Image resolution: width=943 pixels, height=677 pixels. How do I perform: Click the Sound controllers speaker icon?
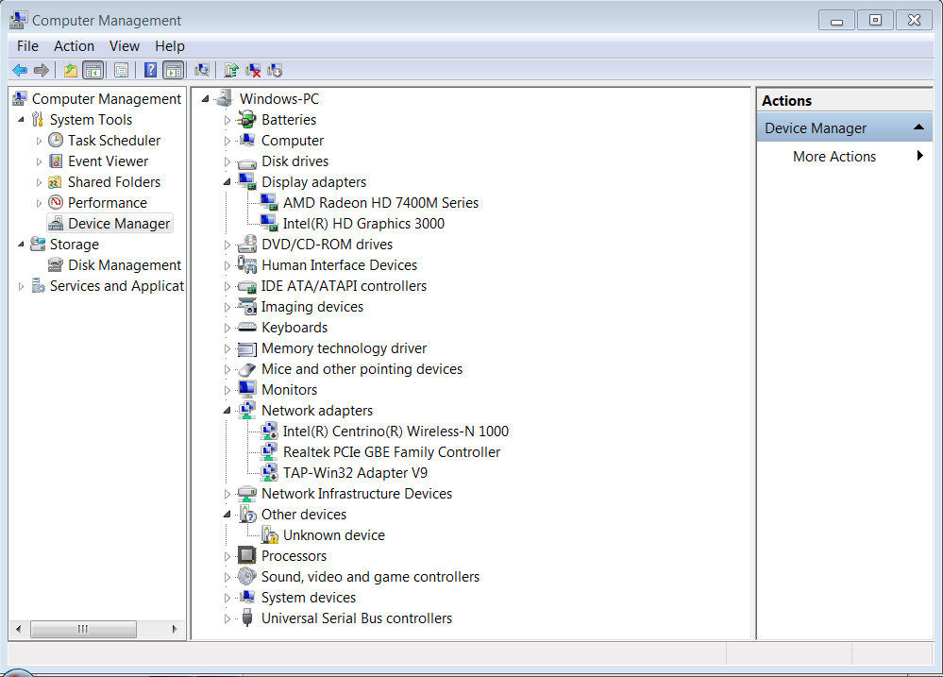246,577
